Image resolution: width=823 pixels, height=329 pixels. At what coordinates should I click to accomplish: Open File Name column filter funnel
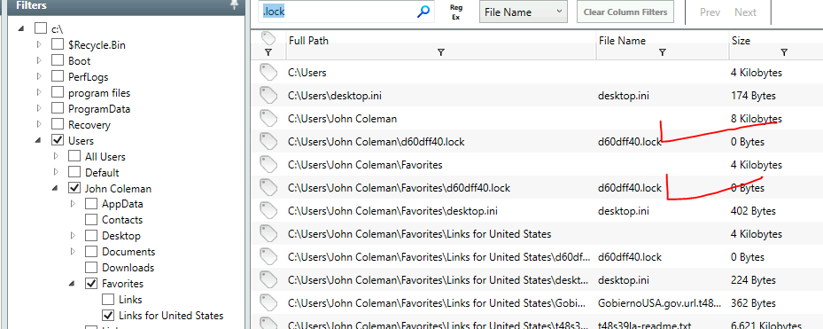[x=663, y=52]
